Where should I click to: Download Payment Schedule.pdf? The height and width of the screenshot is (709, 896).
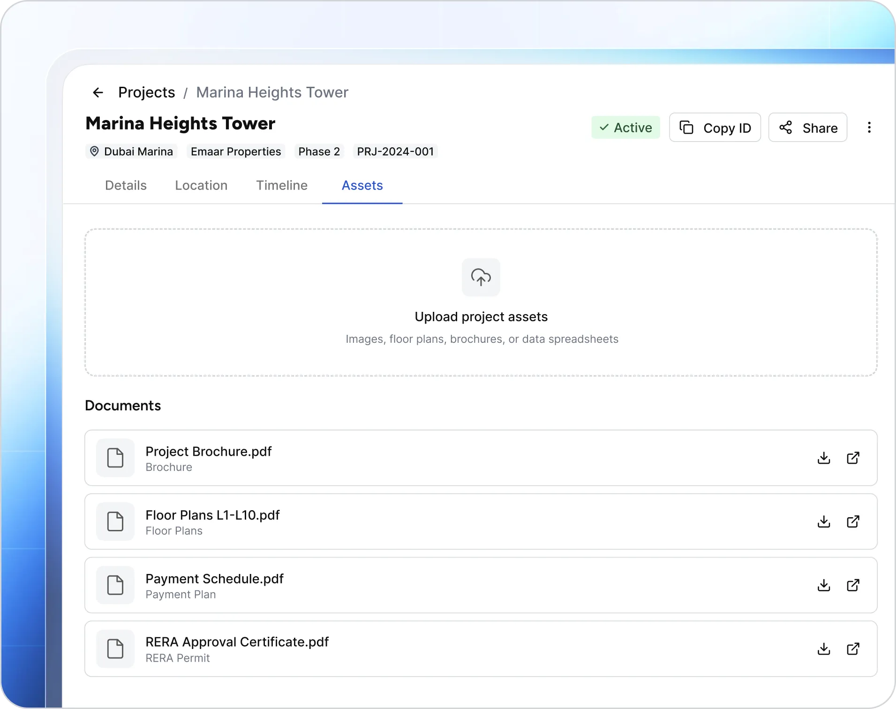(x=824, y=585)
